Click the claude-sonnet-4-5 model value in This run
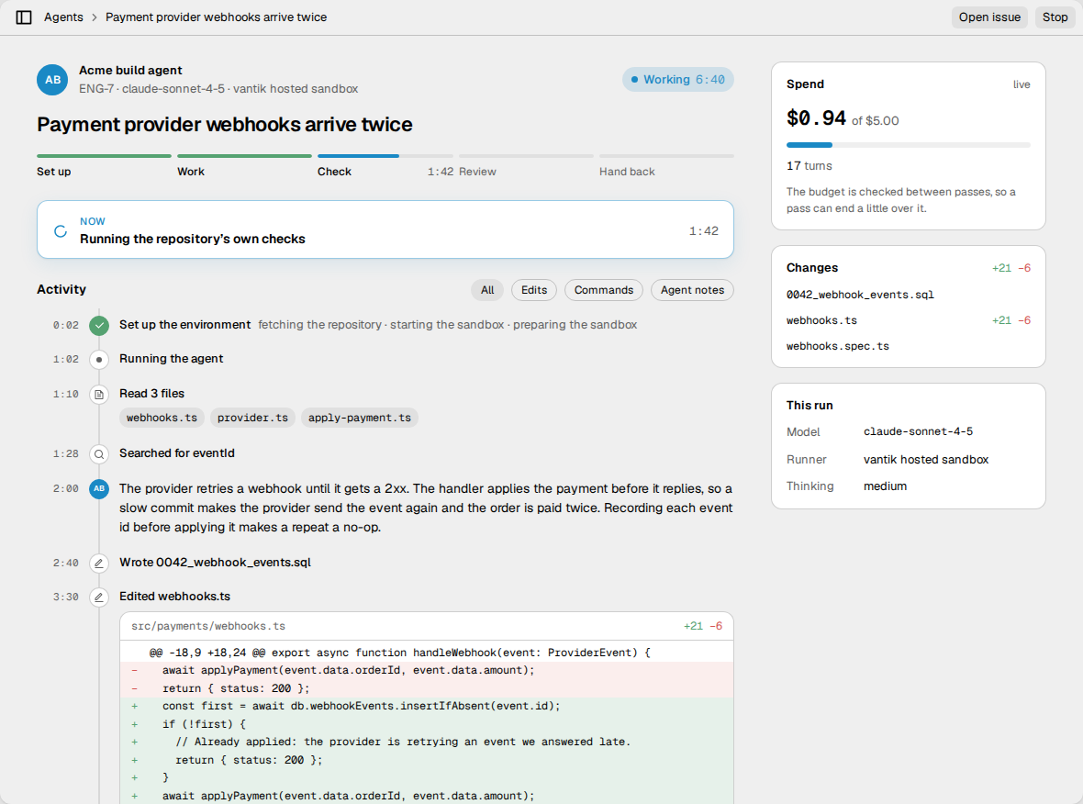This screenshot has width=1083, height=804. pyautogui.click(x=918, y=431)
